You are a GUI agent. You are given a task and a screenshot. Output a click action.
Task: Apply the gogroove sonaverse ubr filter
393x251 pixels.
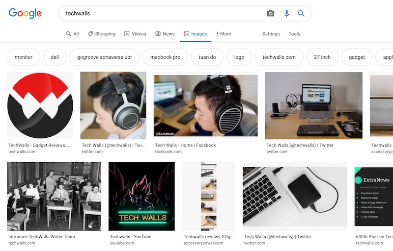point(105,57)
